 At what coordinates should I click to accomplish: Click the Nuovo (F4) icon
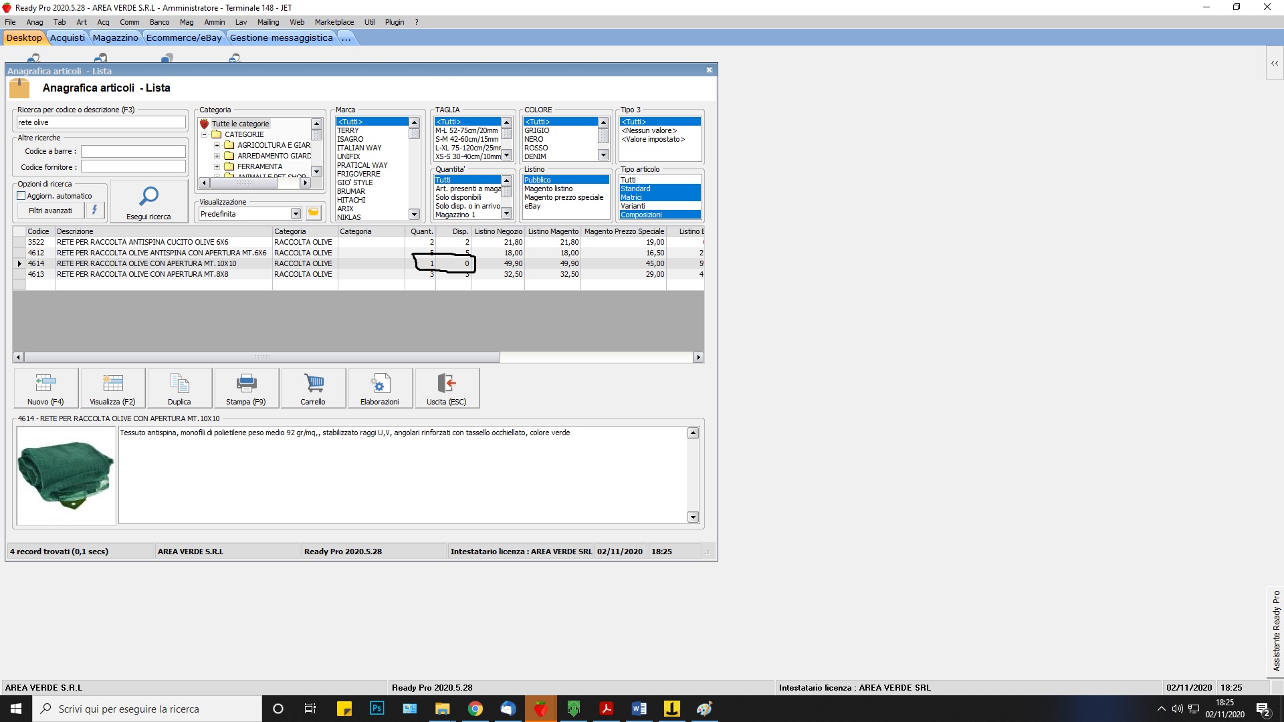pyautogui.click(x=45, y=383)
